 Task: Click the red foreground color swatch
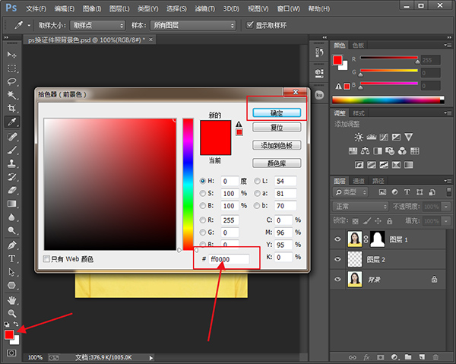[x=9, y=335]
